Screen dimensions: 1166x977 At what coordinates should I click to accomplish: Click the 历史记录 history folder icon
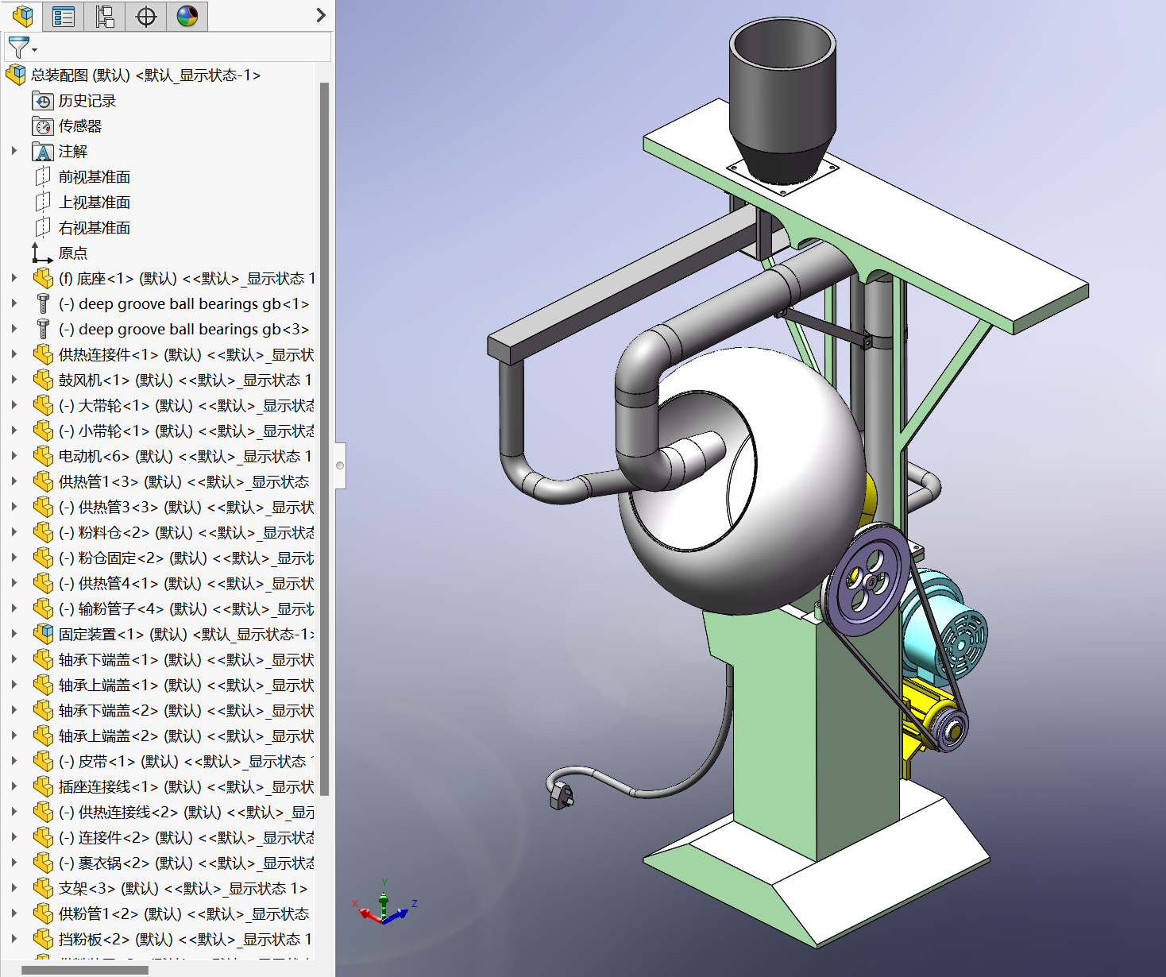43,101
